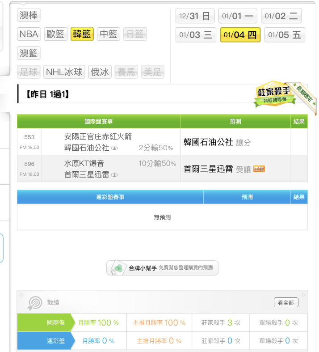This screenshot has height=352, width=319.
Task: Click 運彩盤 主推月勝率 0 %
Action: (x=159, y=341)
